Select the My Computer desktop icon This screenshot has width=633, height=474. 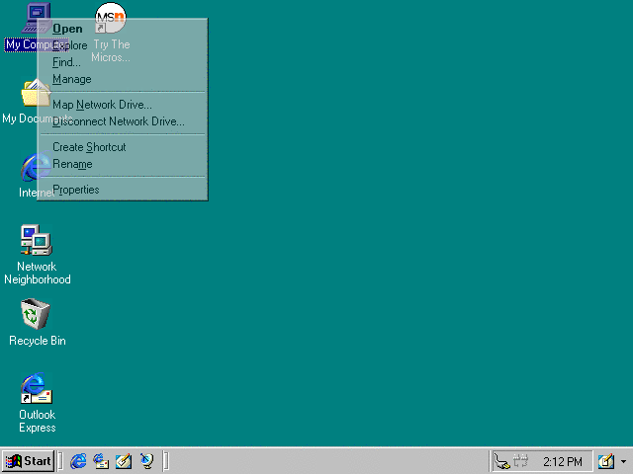[37, 18]
